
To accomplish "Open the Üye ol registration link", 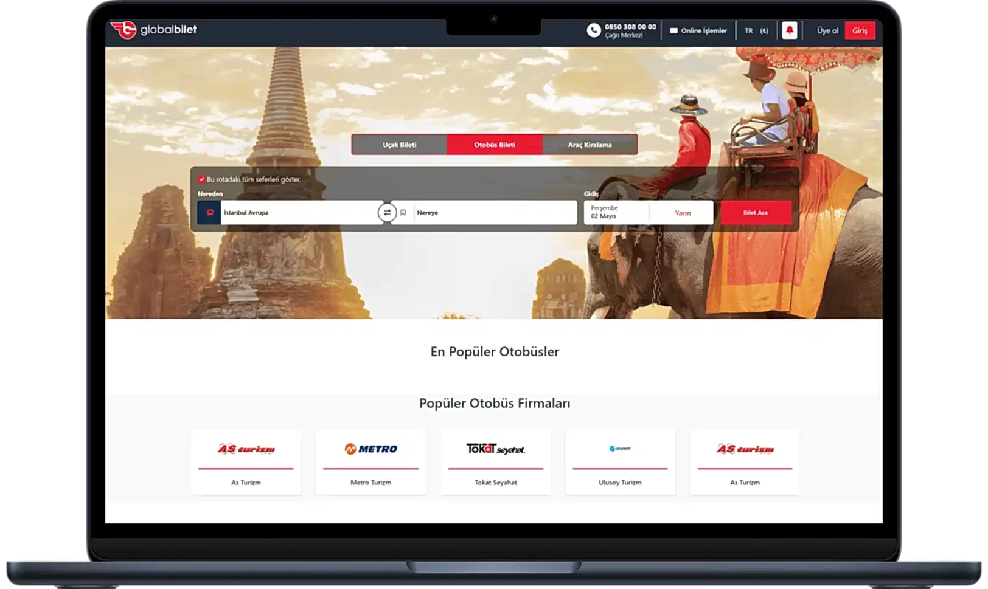I will click(x=827, y=30).
